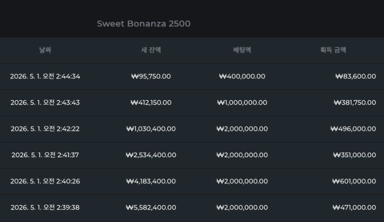Image resolution: width=384 pixels, height=222 pixels.
Task: Click the ₩83,600.00 win amount
Action: [354, 76]
